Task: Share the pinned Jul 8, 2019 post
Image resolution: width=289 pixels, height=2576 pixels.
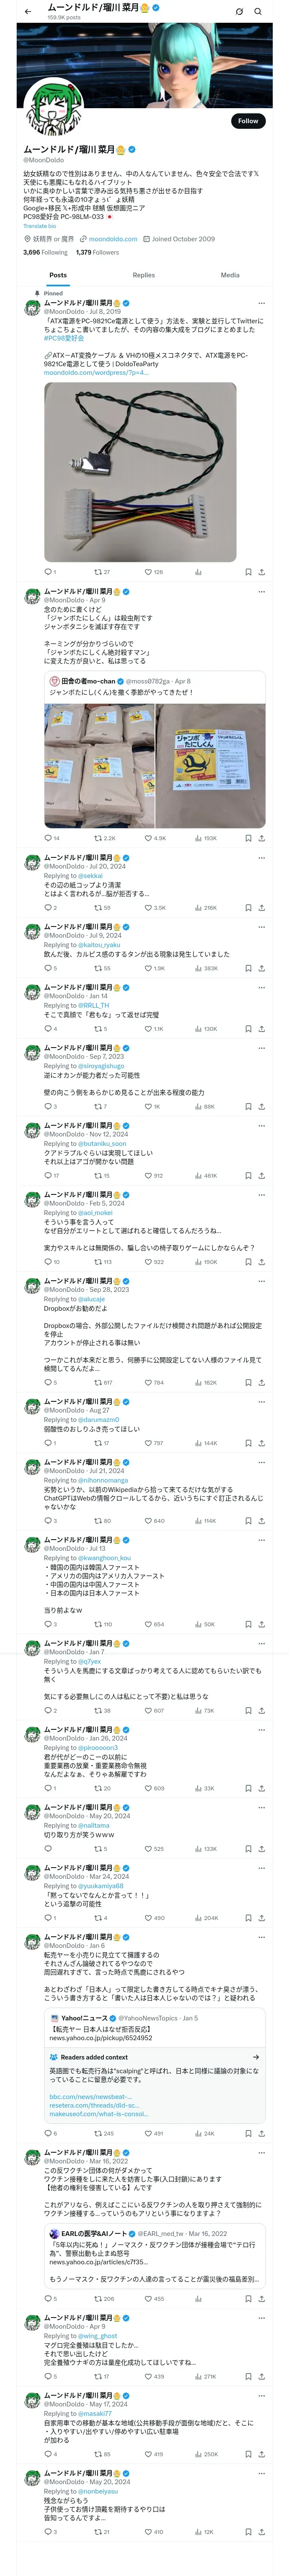Action: tap(261, 572)
